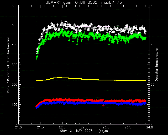The width and height of the screenshot is (168, 135).
Task: Click the '(days)' unit label
Action: click(103, 131)
